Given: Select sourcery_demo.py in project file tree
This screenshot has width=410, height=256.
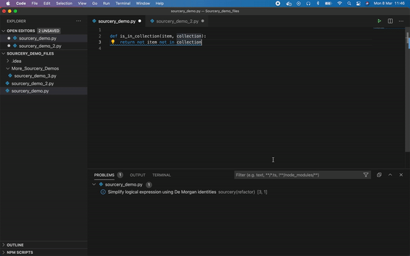Looking at the screenshot, I should coord(44,91).
